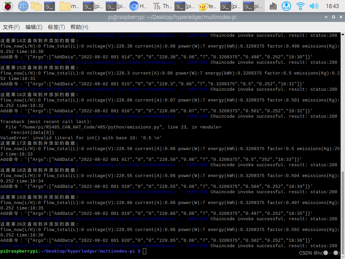The width and height of the screenshot is (345, 259).
Task: Open the Raspberry Pi main menu
Action: (7, 6)
